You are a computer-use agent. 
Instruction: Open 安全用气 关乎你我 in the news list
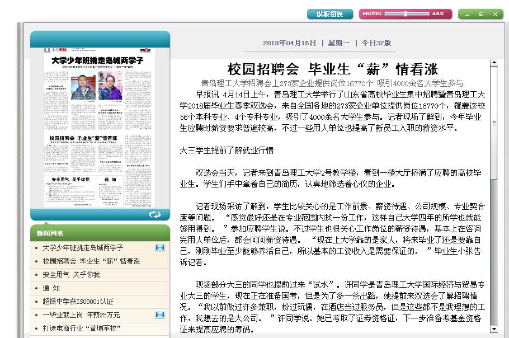click(x=71, y=274)
